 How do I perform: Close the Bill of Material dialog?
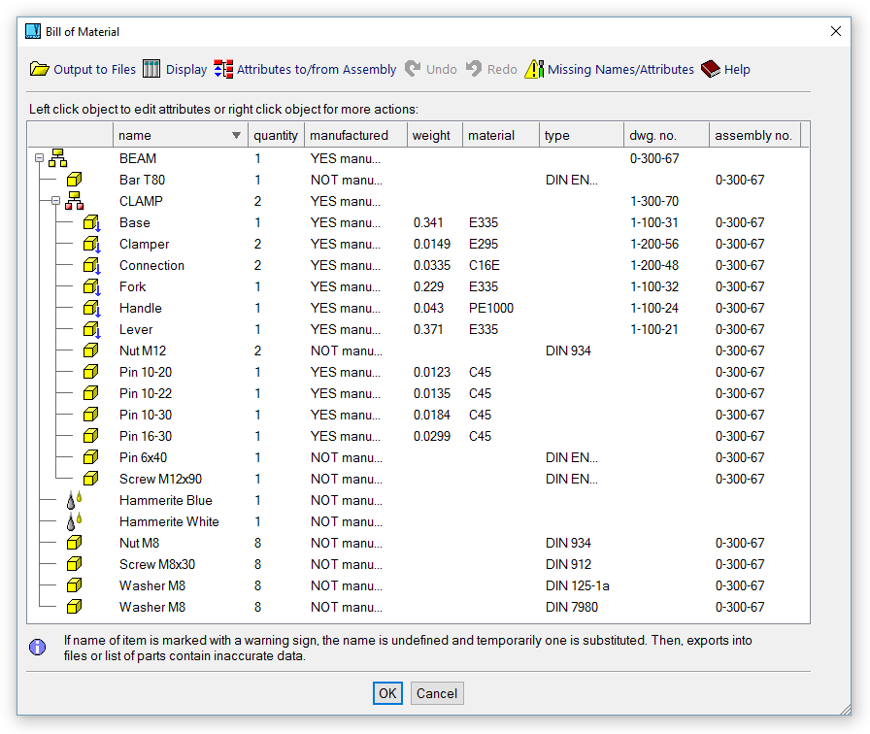(x=836, y=31)
